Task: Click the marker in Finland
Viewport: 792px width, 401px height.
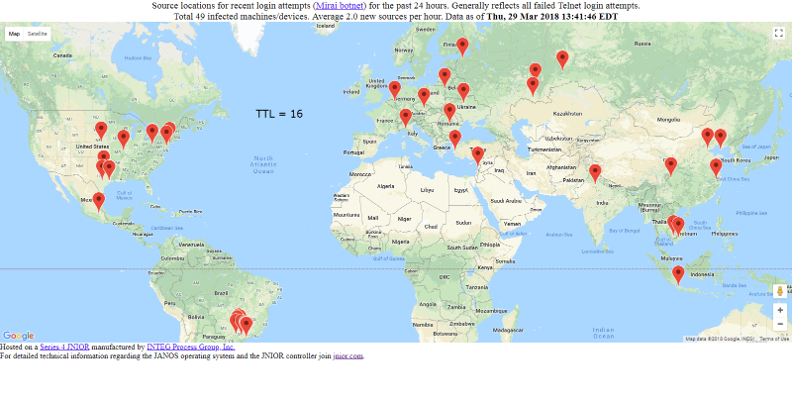Action: (462, 48)
